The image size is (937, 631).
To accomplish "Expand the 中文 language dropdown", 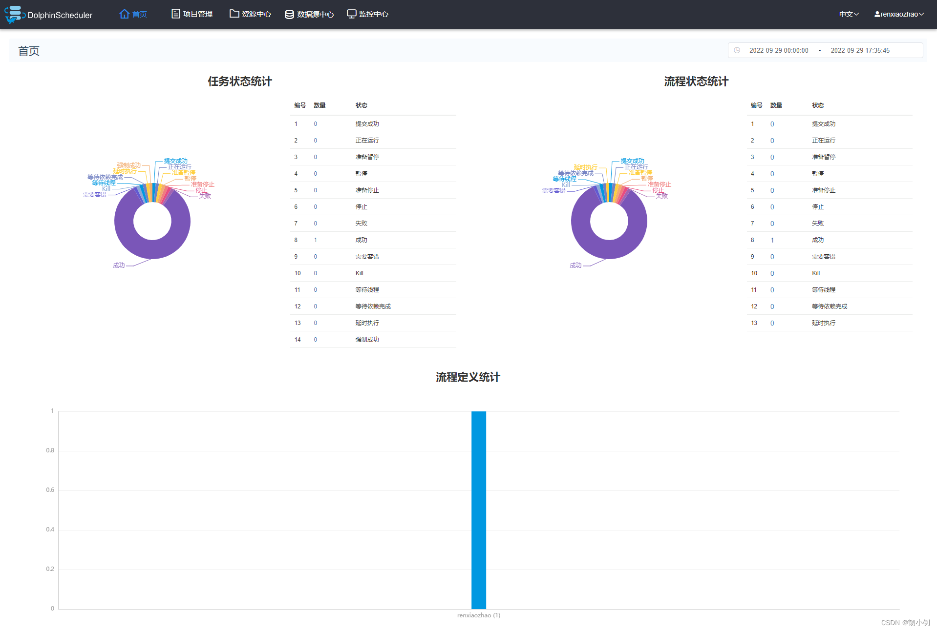I will pyautogui.click(x=849, y=14).
